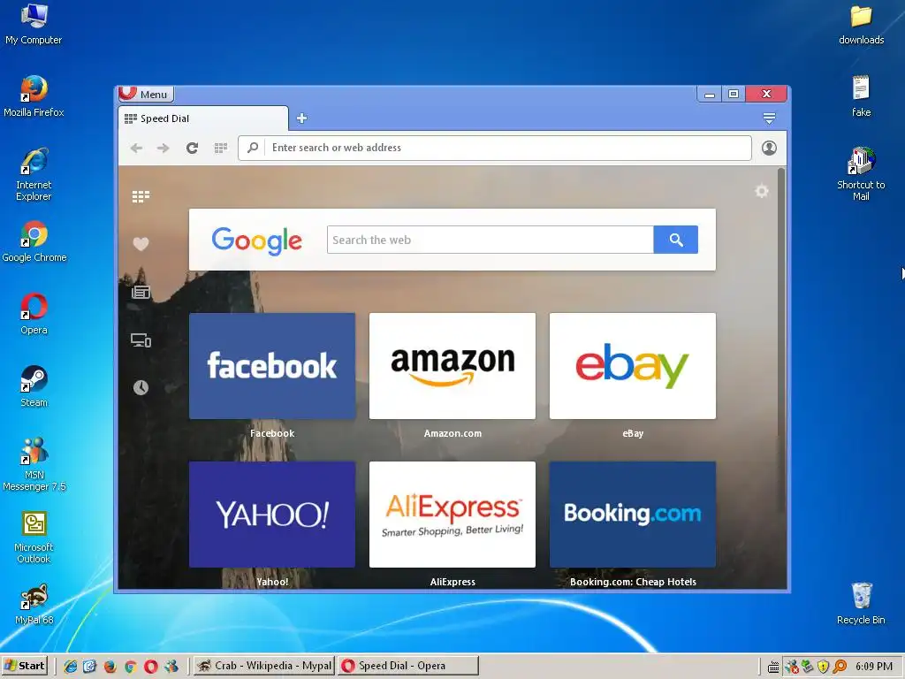Open the News sidebar icon

pyautogui.click(x=141, y=292)
